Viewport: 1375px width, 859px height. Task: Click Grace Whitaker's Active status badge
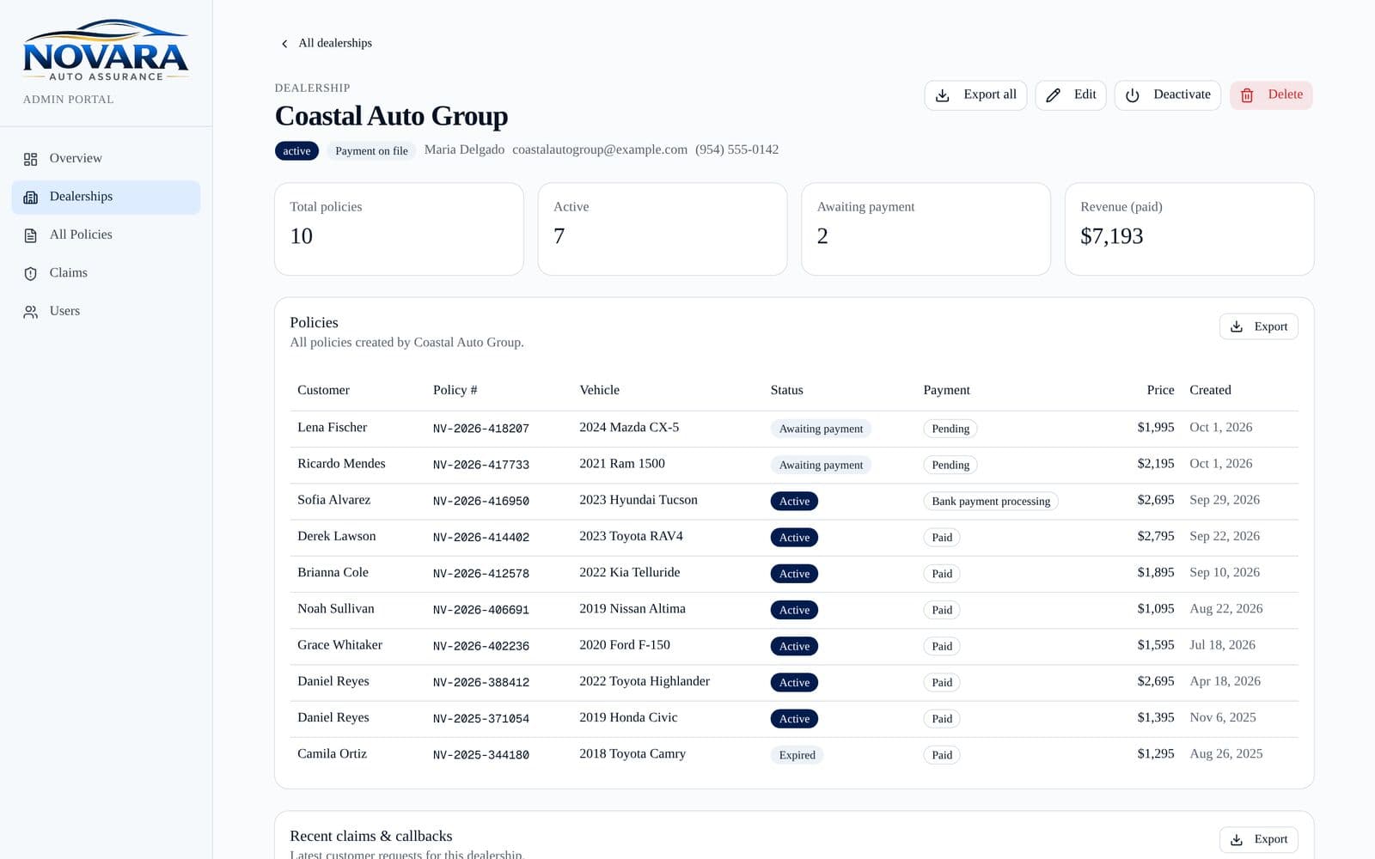click(x=794, y=646)
